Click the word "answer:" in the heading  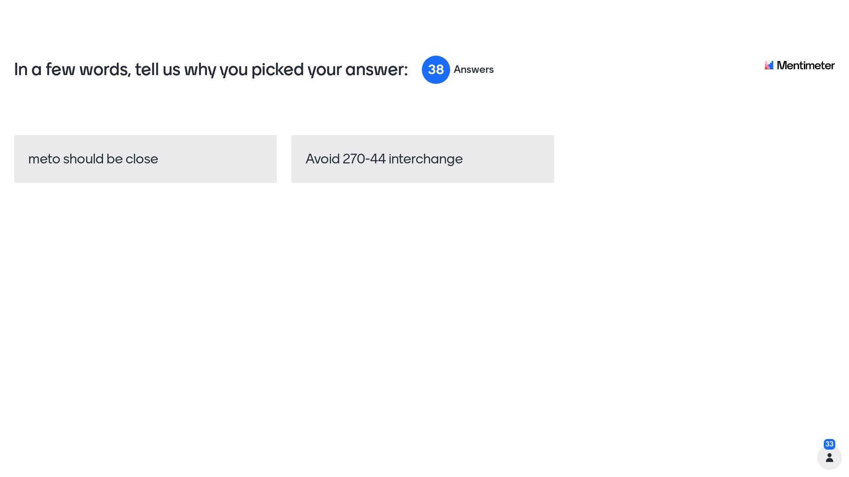376,70
